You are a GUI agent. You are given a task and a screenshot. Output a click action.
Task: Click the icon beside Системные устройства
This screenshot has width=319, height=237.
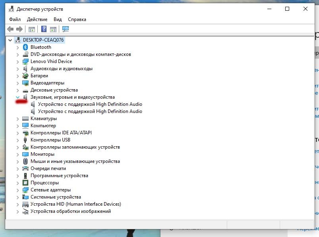25,197
